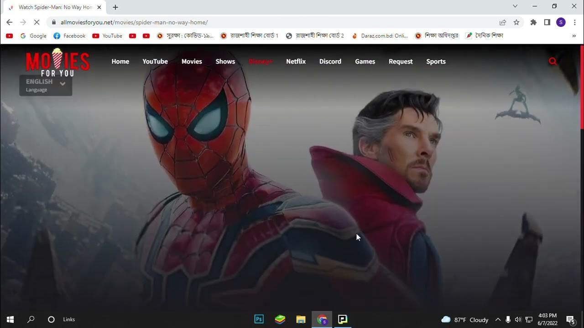Open the দৈনিক শিক্ষা bookmark
Viewport: 584px width, 328px height.
point(484,36)
